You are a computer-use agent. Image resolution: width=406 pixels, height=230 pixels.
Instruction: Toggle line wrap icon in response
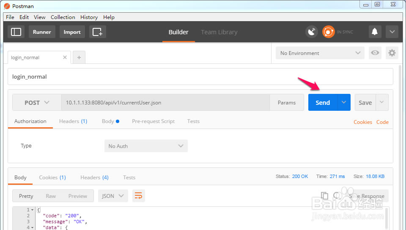pyautogui.click(x=138, y=196)
